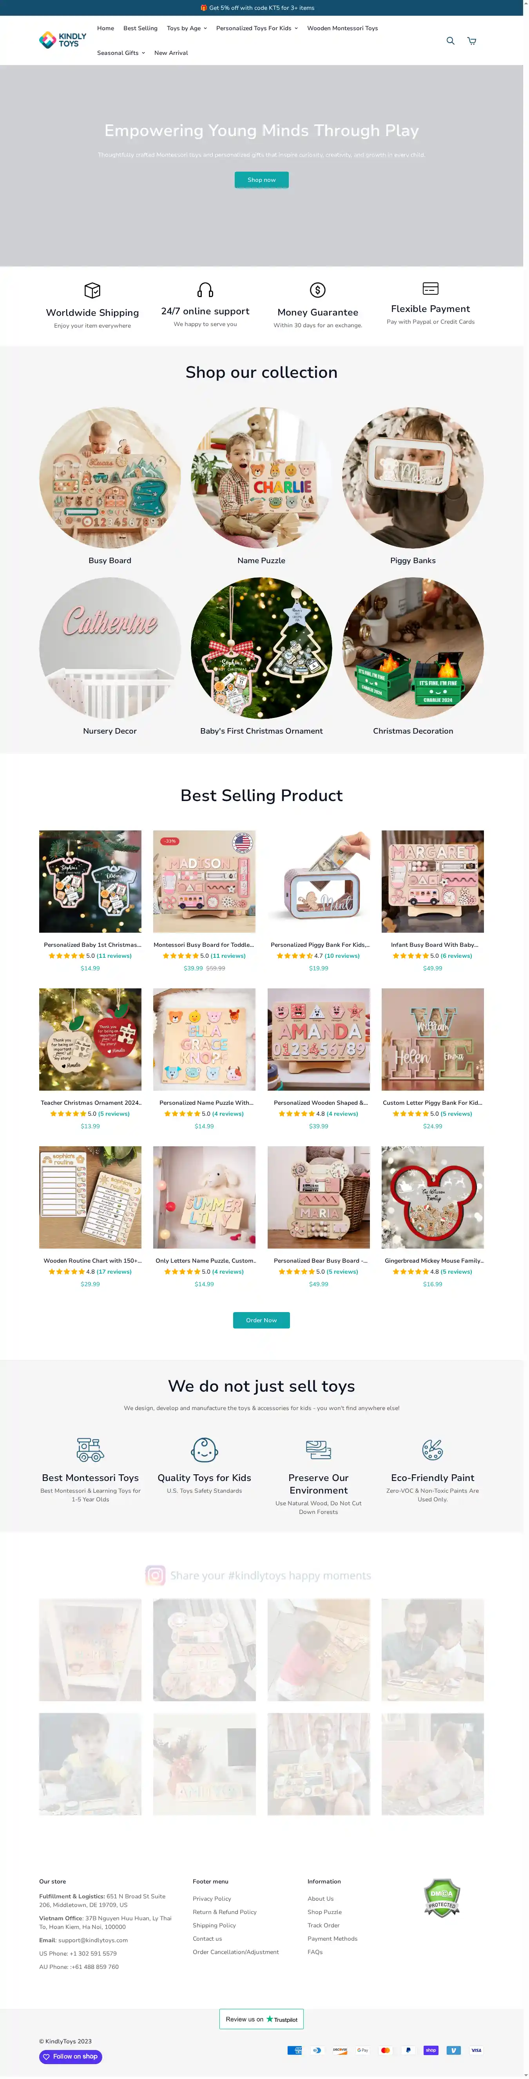Click the Instagram icon beside share text
Screen dimensions: 529x2079
pyautogui.click(x=155, y=1575)
